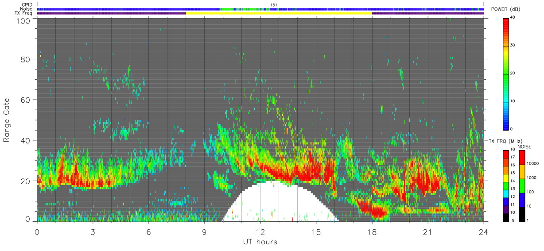Click the '100' tick label on the Range Gate axis
Viewport: 544px width, 251px height.
(x=24, y=21)
